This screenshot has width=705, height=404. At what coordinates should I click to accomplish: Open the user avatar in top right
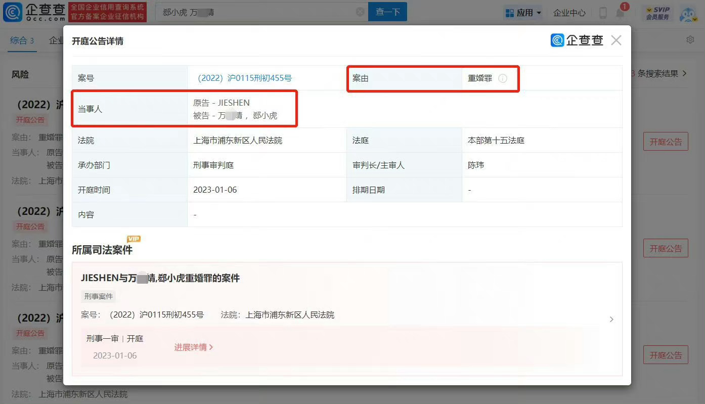(x=688, y=14)
